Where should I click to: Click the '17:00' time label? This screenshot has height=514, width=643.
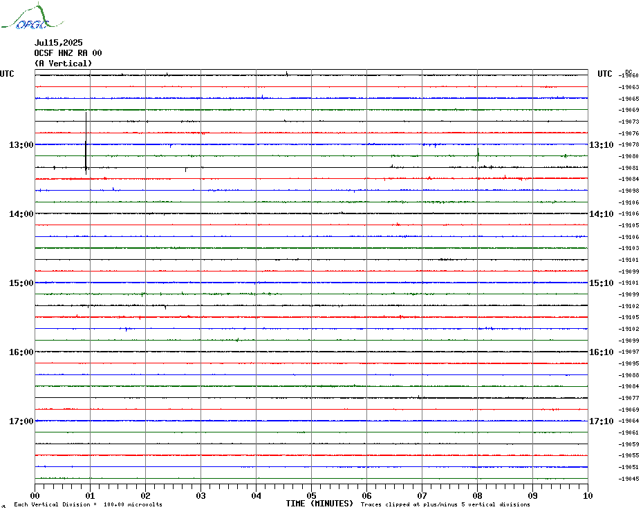(x=21, y=421)
